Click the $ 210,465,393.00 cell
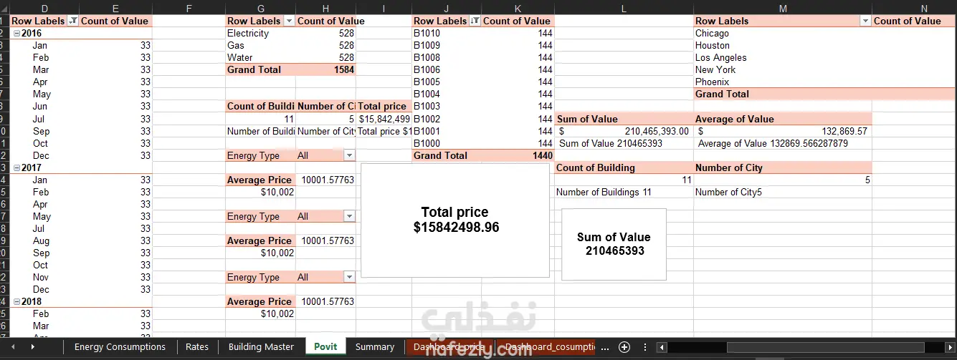Screen dimensions: 957x360 pyautogui.click(x=624, y=131)
